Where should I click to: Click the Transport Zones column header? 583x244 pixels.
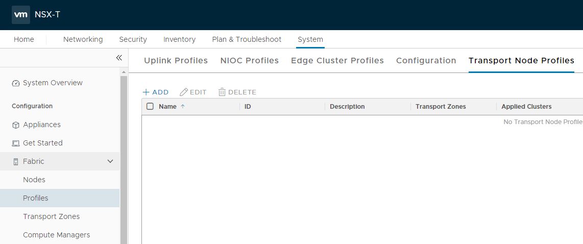441,107
